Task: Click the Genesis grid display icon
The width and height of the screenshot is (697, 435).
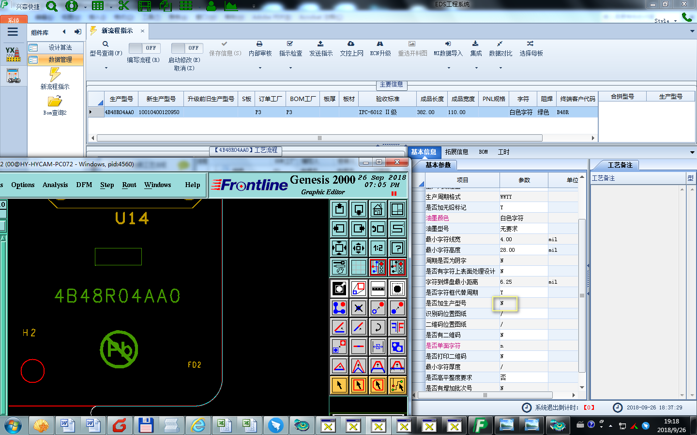Action: point(359,267)
